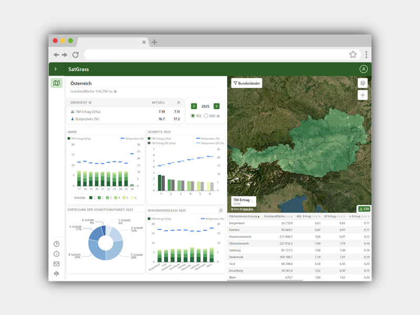Select the Steiermark table row
The width and height of the screenshot is (420, 315).
299,257
